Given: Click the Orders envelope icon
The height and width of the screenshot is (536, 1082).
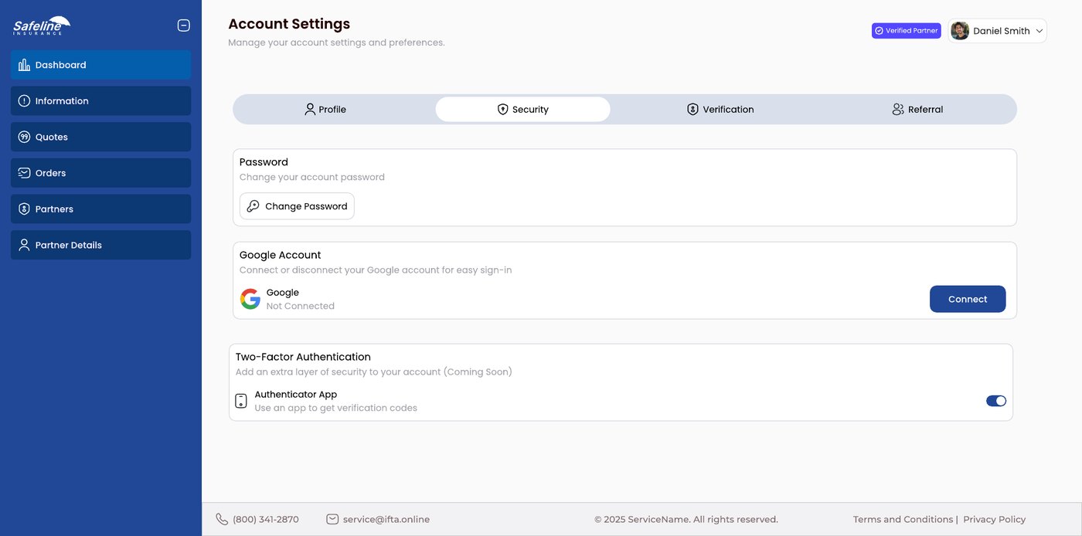Looking at the screenshot, I should click(24, 173).
